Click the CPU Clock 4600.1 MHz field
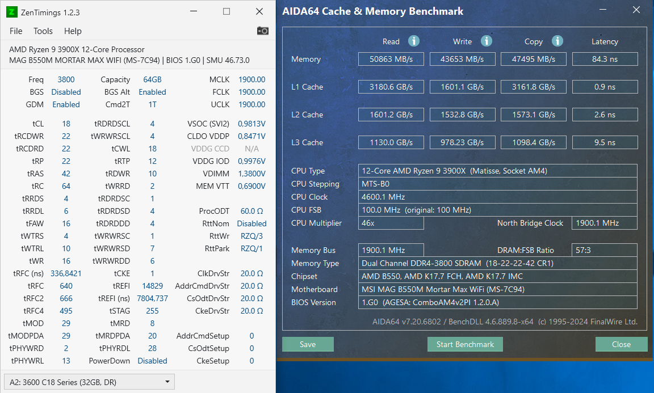Viewport: 654px width, 393px height. [497, 197]
